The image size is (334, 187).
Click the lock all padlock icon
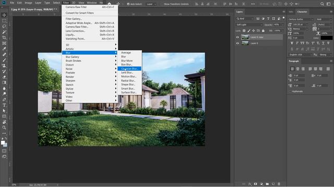pyautogui.click(x=263, y=31)
